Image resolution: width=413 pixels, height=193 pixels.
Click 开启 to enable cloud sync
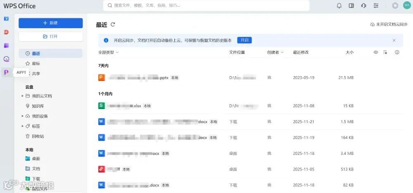click(x=244, y=40)
